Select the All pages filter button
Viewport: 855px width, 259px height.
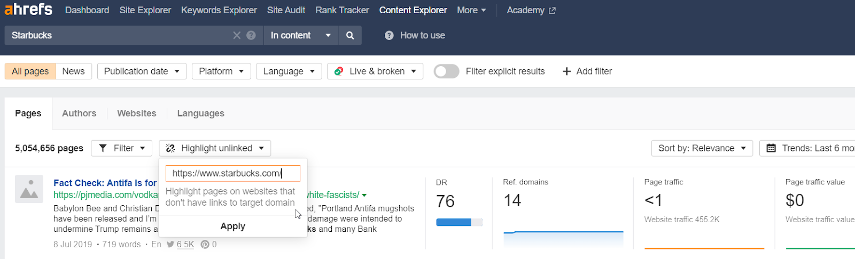(x=30, y=71)
